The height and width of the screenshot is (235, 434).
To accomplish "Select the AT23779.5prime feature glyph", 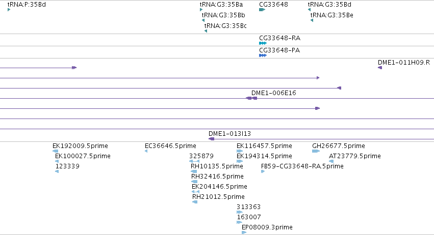I will tap(331, 161).
